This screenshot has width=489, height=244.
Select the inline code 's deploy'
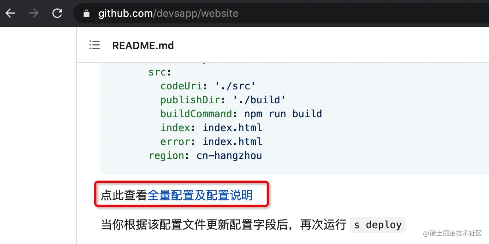(x=378, y=225)
